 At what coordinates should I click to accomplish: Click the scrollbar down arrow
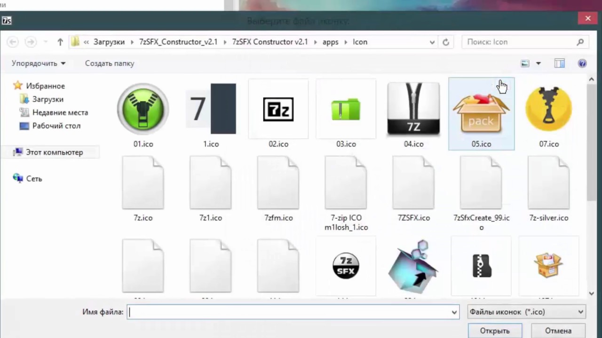click(592, 293)
